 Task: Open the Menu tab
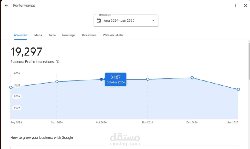pos(38,35)
